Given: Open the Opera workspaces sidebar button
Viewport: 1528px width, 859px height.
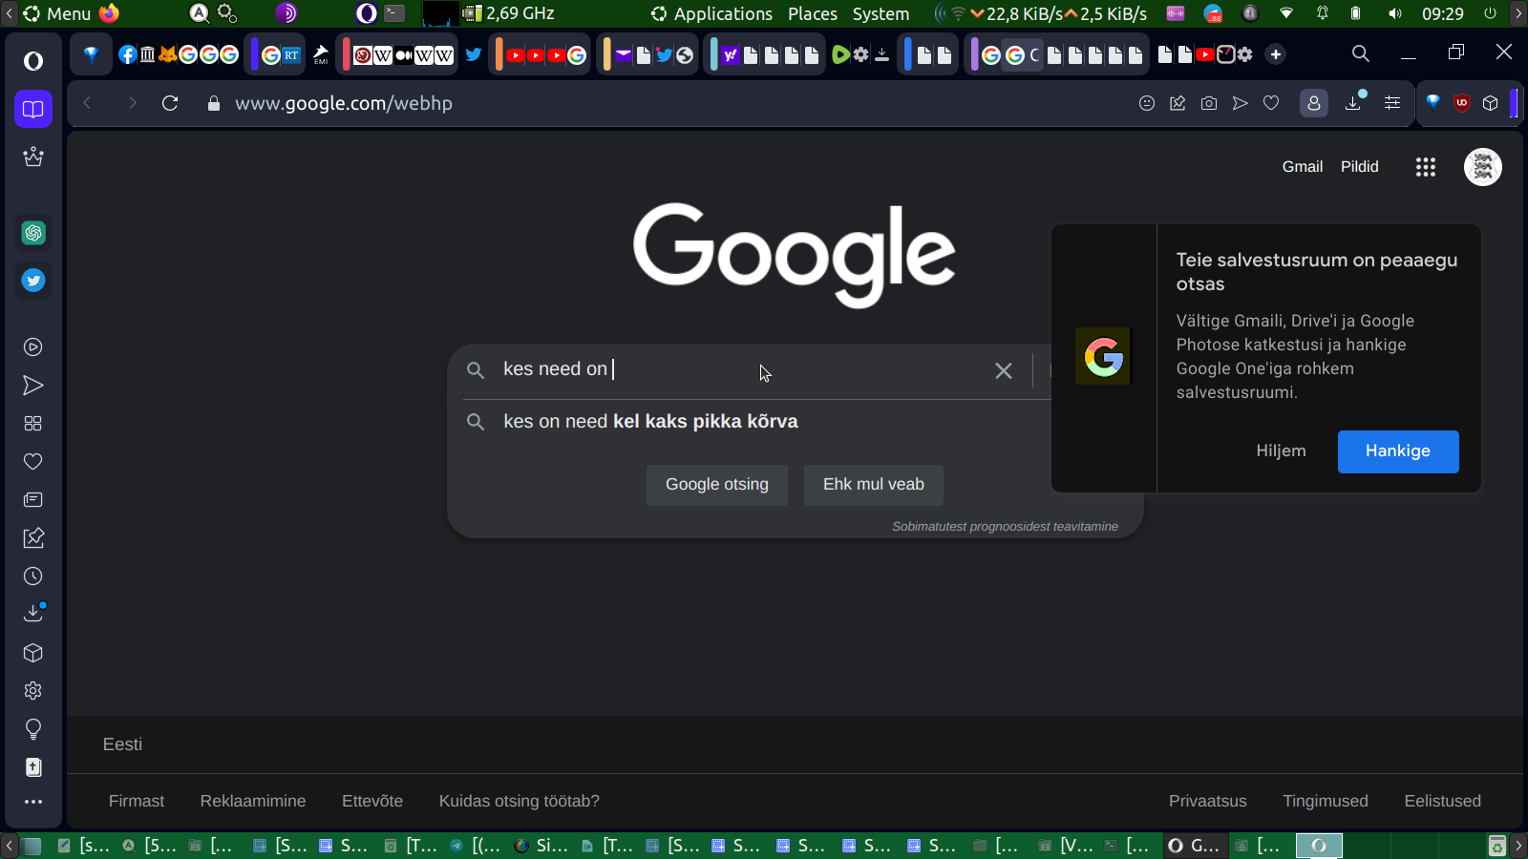Looking at the screenshot, I should click(x=33, y=109).
